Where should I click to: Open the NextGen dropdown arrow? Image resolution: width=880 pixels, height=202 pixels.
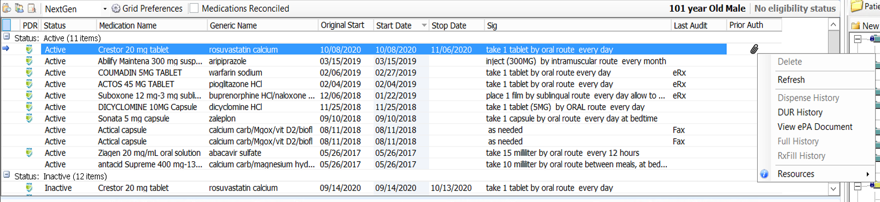[x=105, y=9]
